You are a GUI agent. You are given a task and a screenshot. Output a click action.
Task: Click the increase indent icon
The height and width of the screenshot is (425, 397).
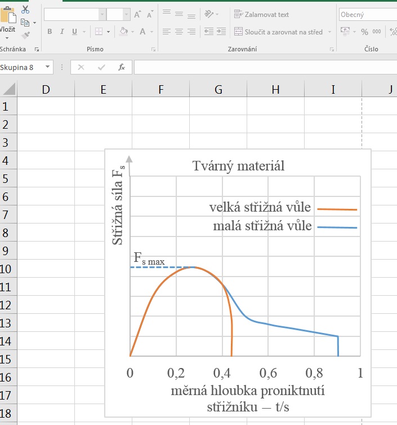point(222,32)
